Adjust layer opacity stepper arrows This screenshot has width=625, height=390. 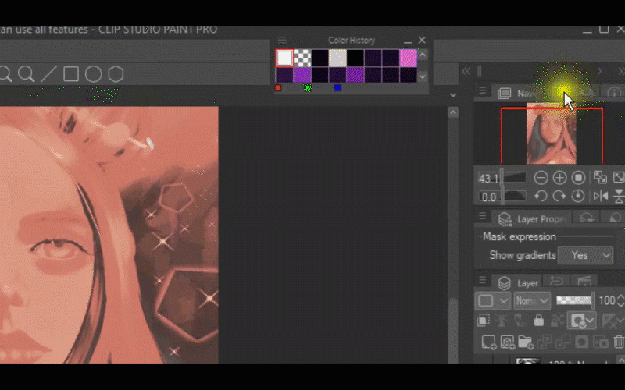click(x=620, y=300)
